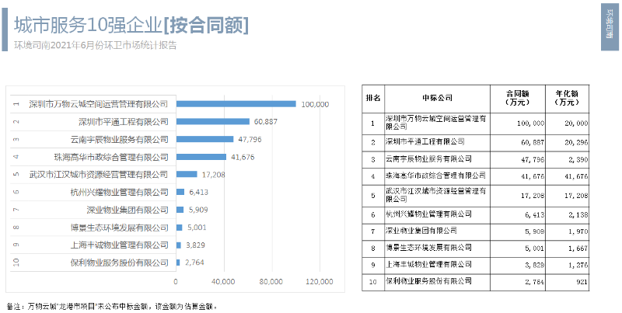622x313 pixels.
Task: Click the title 城市服务10强企业[按合同额]
Action: (x=131, y=26)
